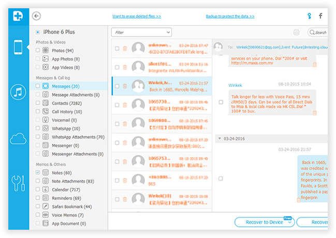Open the tools wrench sidebar icon
This screenshot has height=238, width=336.
[18, 183]
